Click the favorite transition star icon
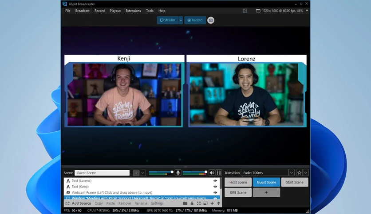This screenshot has width=371, height=214. pos(299,172)
